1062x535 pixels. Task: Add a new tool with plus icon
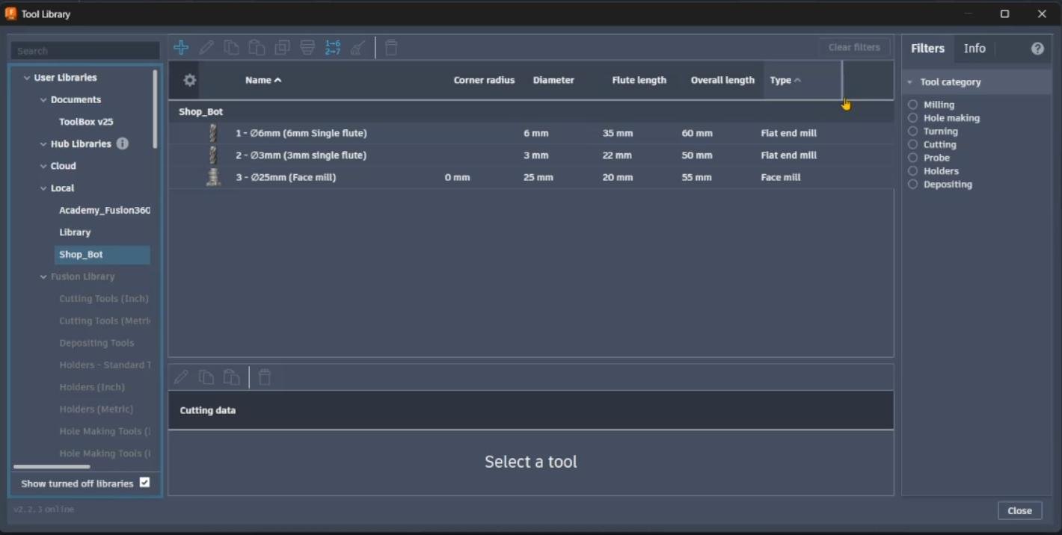tap(181, 48)
